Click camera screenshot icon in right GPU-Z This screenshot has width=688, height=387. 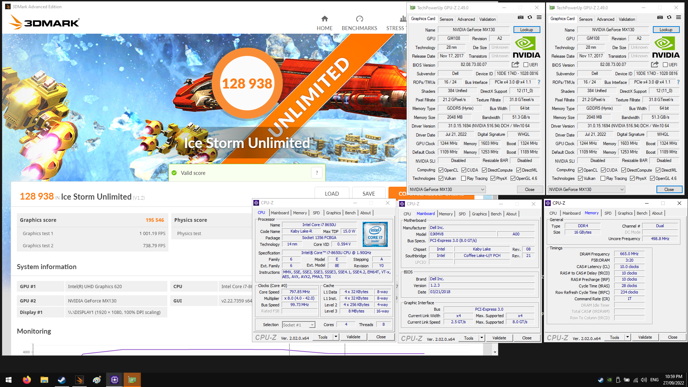coord(660,17)
